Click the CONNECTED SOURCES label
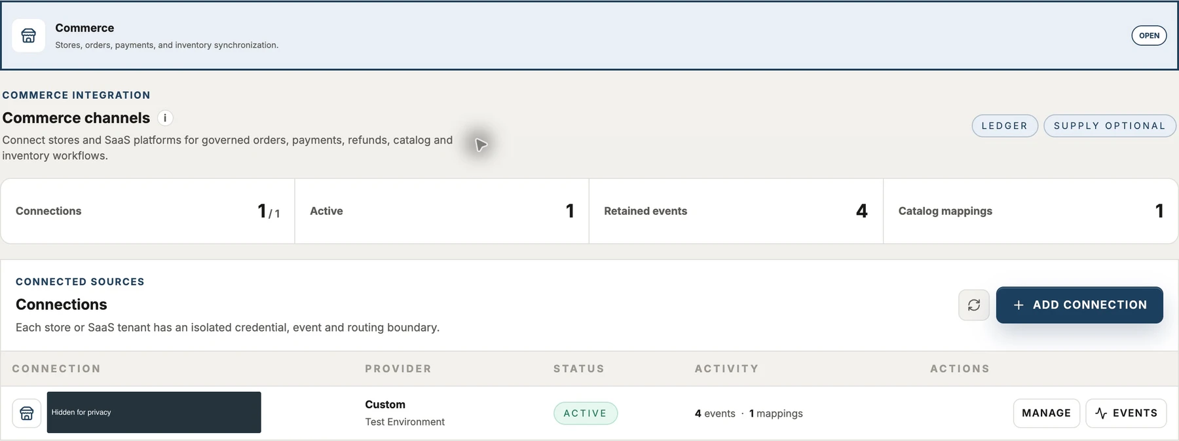This screenshot has width=1179, height=441. (80, 282)
